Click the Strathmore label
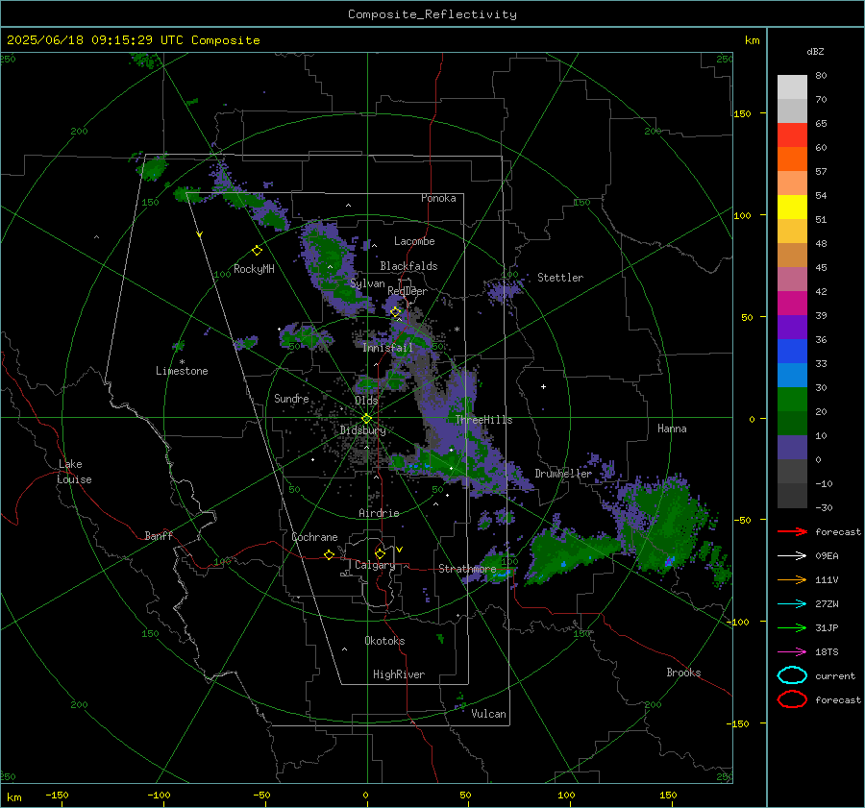This screenshot has height=808, width=865. 467,569
